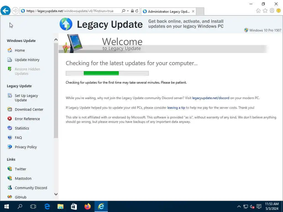
Task: Click the Privacy Policy info icon
Action: click(x=10, y=147)
